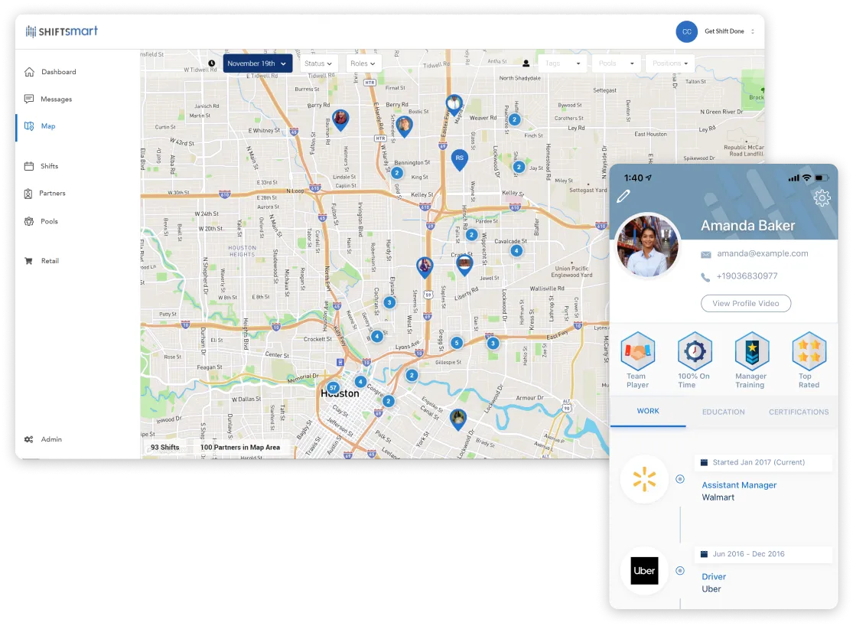
Task: Switch to the CERTIFICATIONS tab
Action: click(799, 412)
